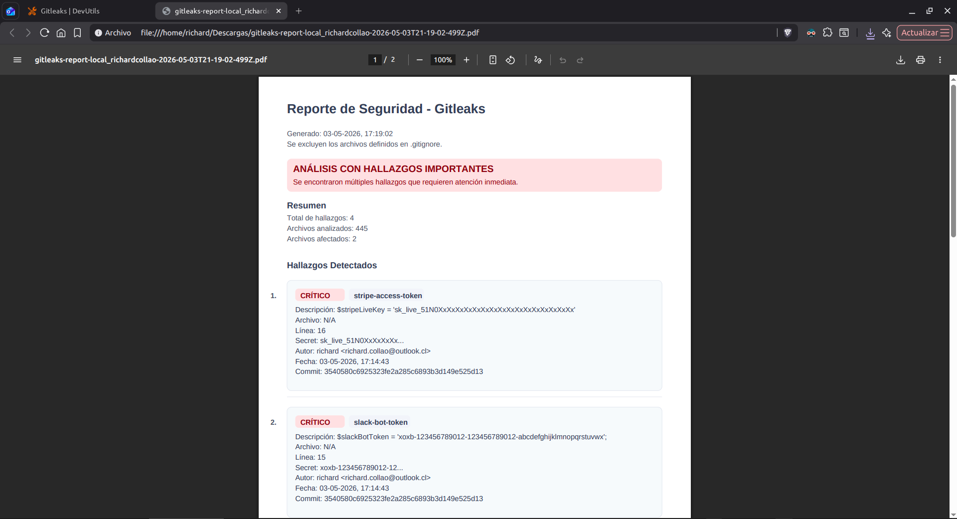Click the $stripeLiveKey description line
The height and width of the screenshot is (519, 957).
435,310
